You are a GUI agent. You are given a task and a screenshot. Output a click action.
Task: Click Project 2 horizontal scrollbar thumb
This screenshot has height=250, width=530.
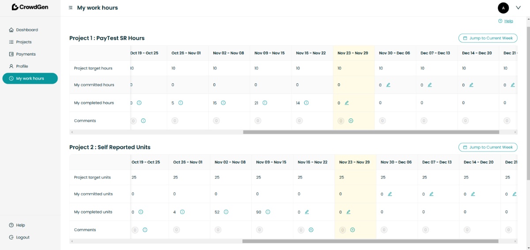pyautogui.click(x=371, y=241)
